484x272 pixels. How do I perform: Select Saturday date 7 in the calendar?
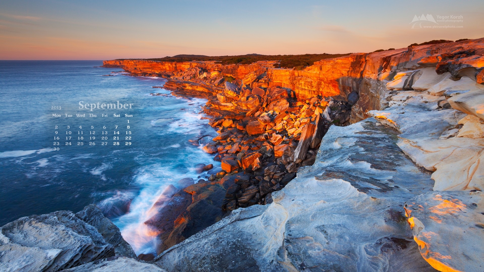(116, 127)
